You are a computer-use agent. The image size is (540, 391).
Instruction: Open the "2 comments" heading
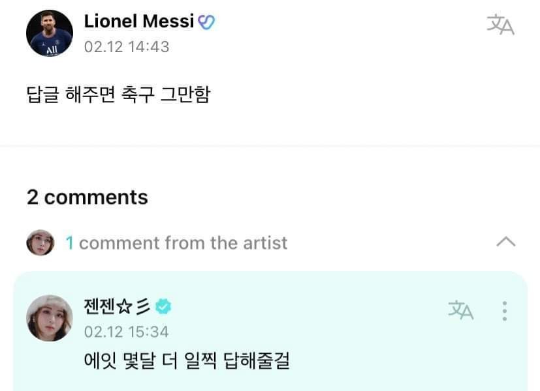pyautogui.click(x=87, y=197)
